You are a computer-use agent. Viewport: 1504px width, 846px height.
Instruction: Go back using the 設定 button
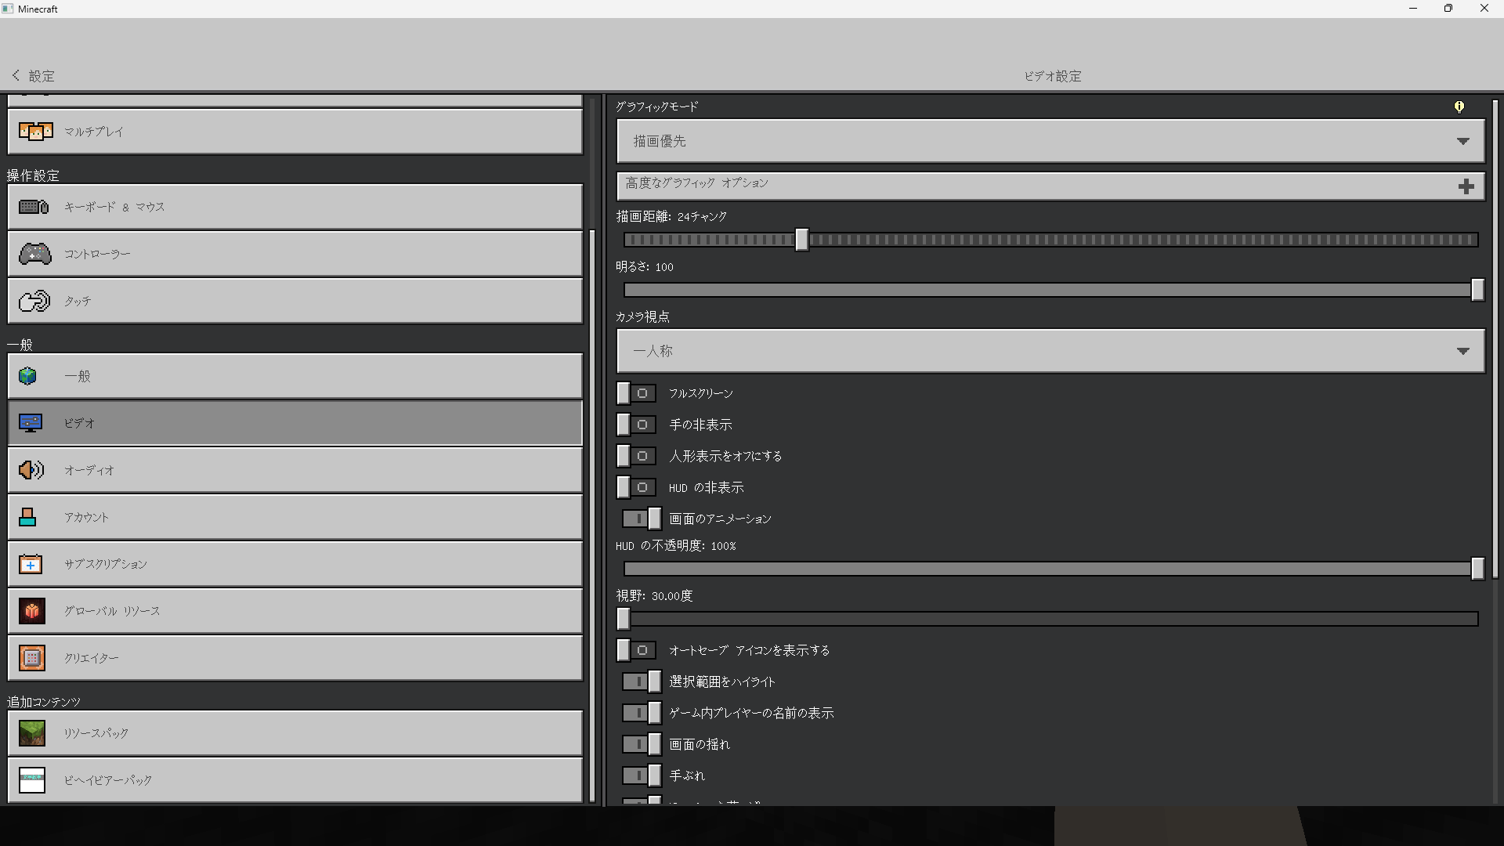34,76
